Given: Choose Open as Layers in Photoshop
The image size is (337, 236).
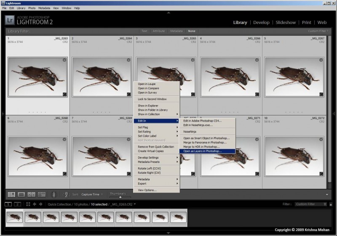Looking at the screenshot, I should coord(207,151).
